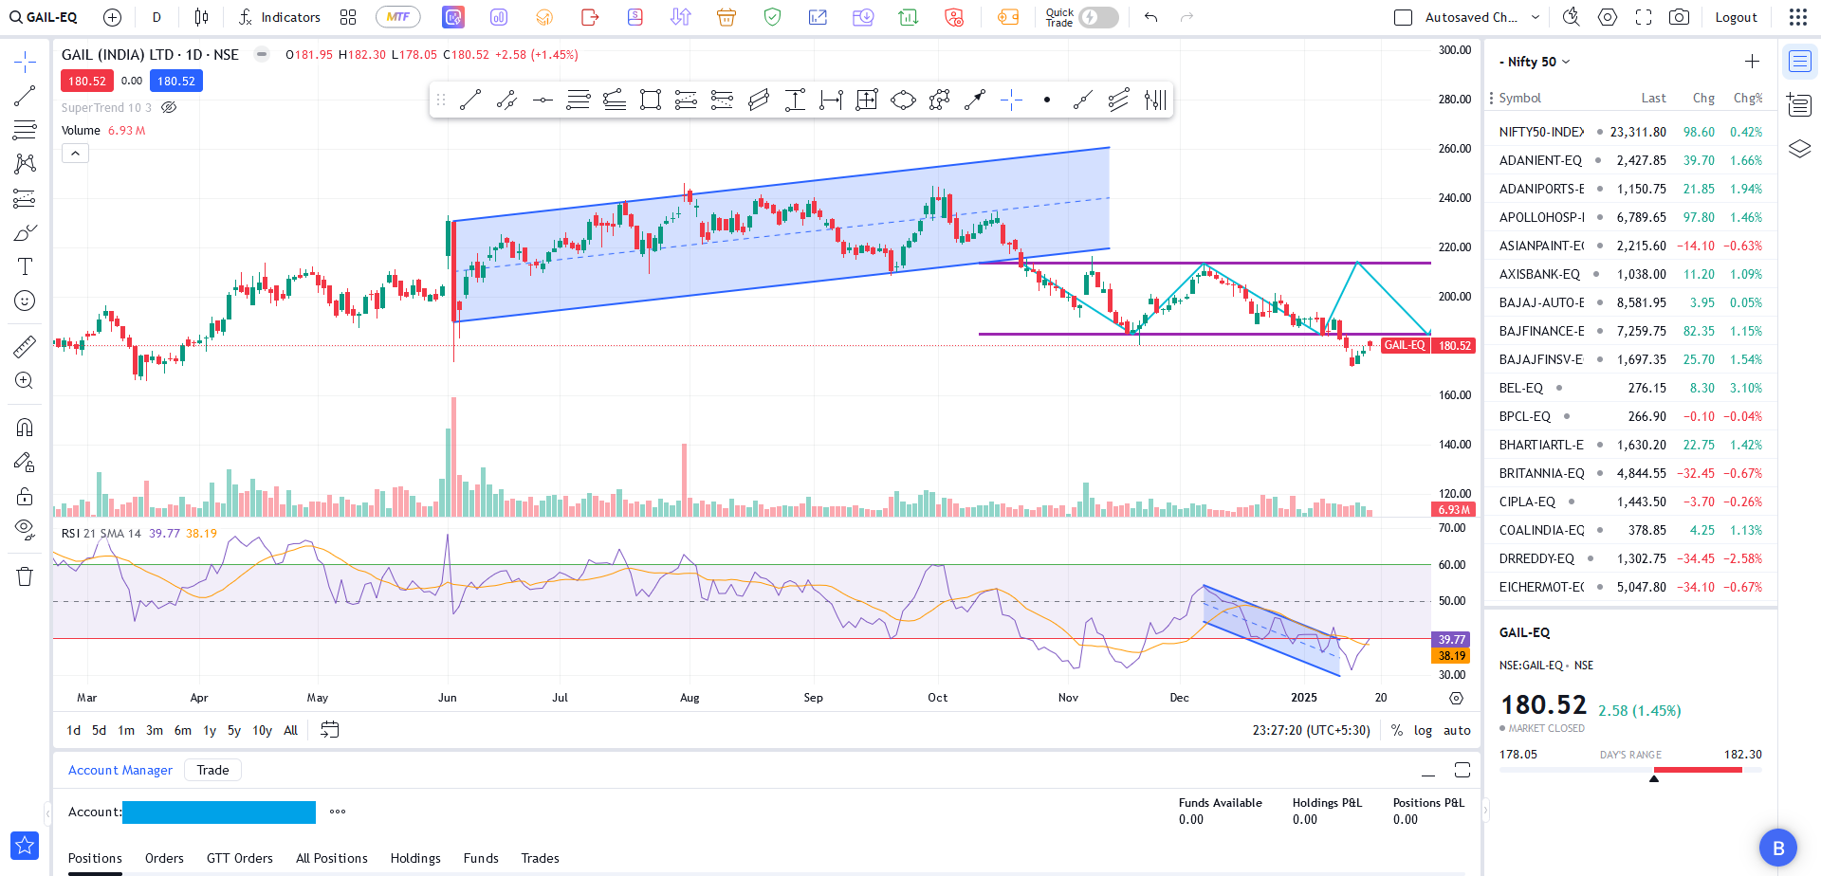The width and height of the screenshot is (1821, 876).
Task: Toggle auto scale mode
Action: [x=1457, y=730]
